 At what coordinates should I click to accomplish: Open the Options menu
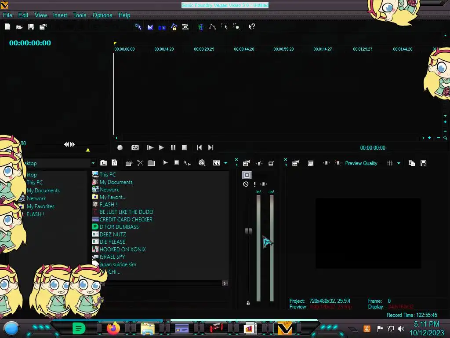(x=102, y=15)
